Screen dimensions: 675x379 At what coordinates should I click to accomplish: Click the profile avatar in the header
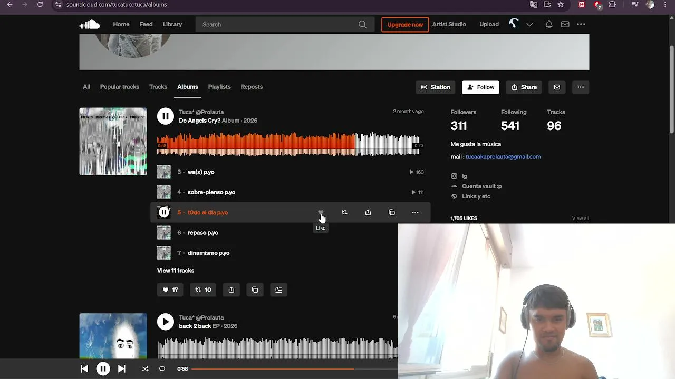tap(514, 24)
